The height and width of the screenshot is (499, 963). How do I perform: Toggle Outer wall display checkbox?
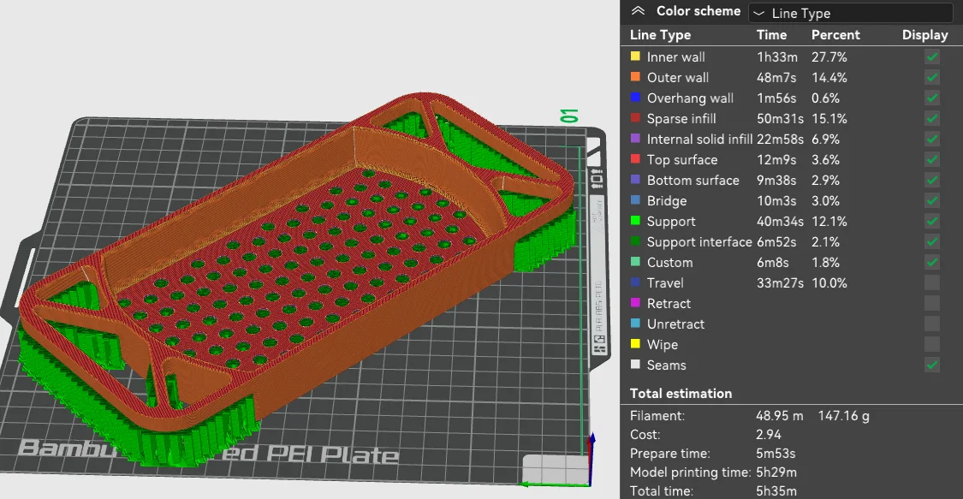coord(931,77)
